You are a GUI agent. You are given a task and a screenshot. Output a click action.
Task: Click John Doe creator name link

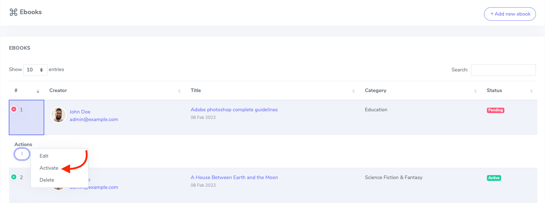pyautogui.click(x=80, y=112)
